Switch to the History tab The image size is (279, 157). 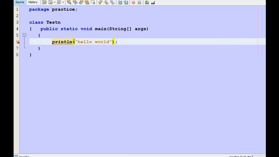[x=33, y=2]
